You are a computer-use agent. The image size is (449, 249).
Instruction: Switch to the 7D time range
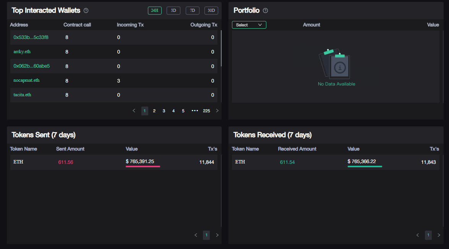coord(192,11)
